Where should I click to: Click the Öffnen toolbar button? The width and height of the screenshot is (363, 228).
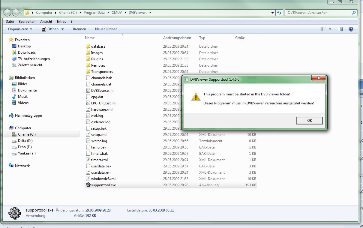tap(50, 29)
